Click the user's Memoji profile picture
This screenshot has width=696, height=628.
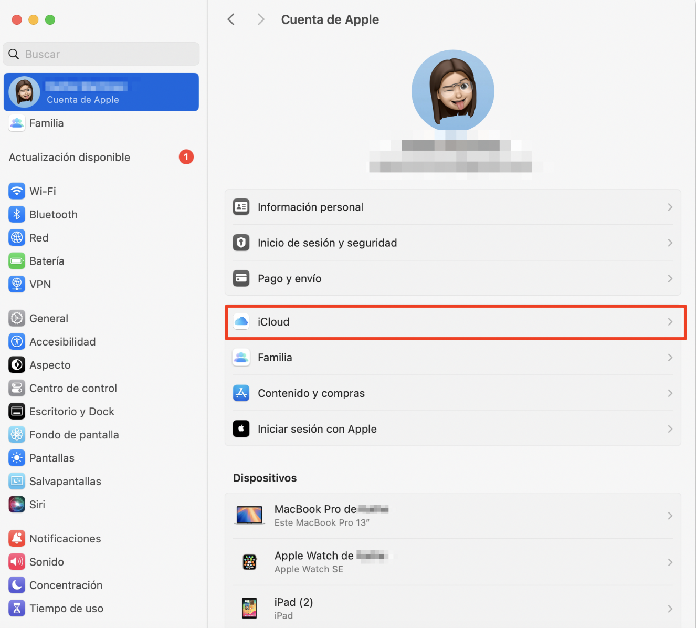pos(453,90)
